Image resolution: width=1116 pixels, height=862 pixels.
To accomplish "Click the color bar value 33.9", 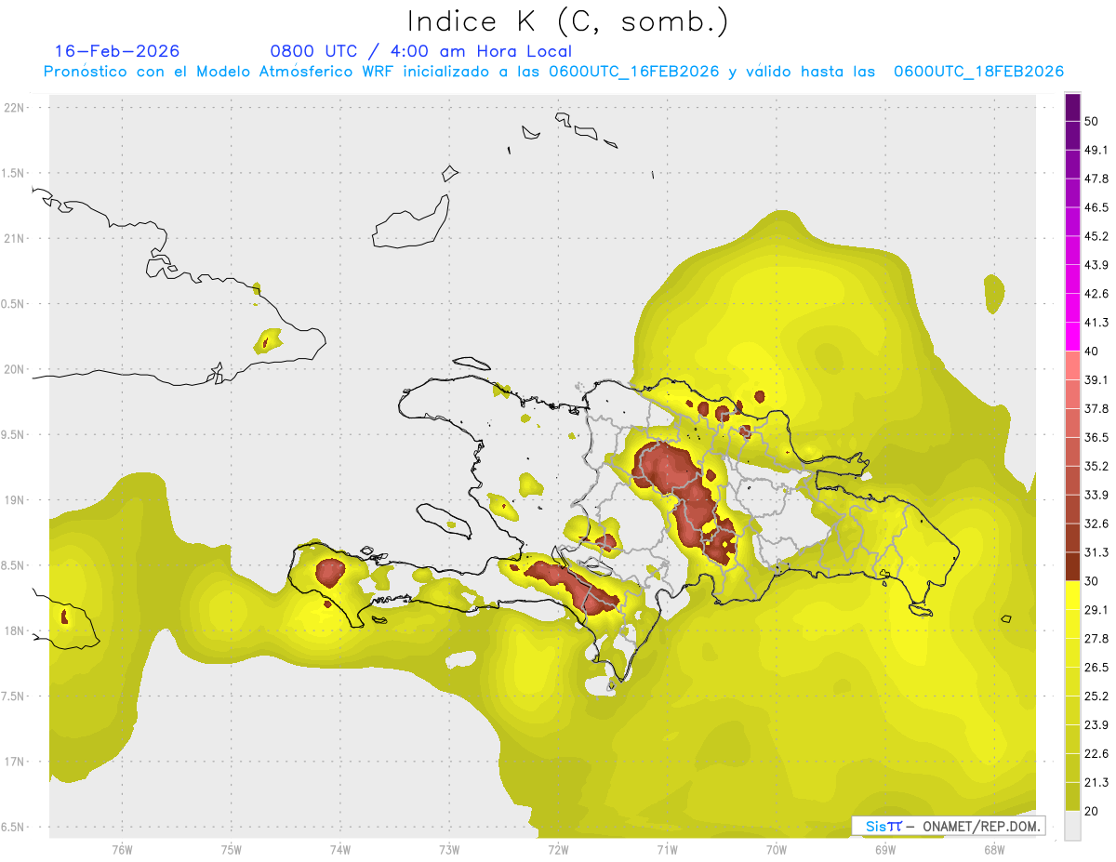I will pos(1096,495).
